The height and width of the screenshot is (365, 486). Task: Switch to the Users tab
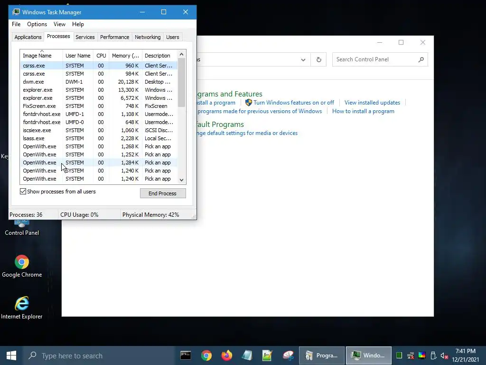point(172,37)
